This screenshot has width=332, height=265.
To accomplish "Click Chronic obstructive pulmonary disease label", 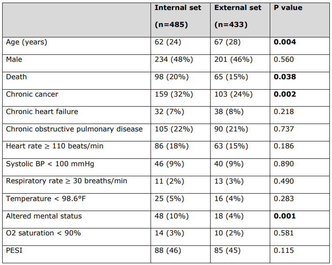I will (x=74, y=129).
